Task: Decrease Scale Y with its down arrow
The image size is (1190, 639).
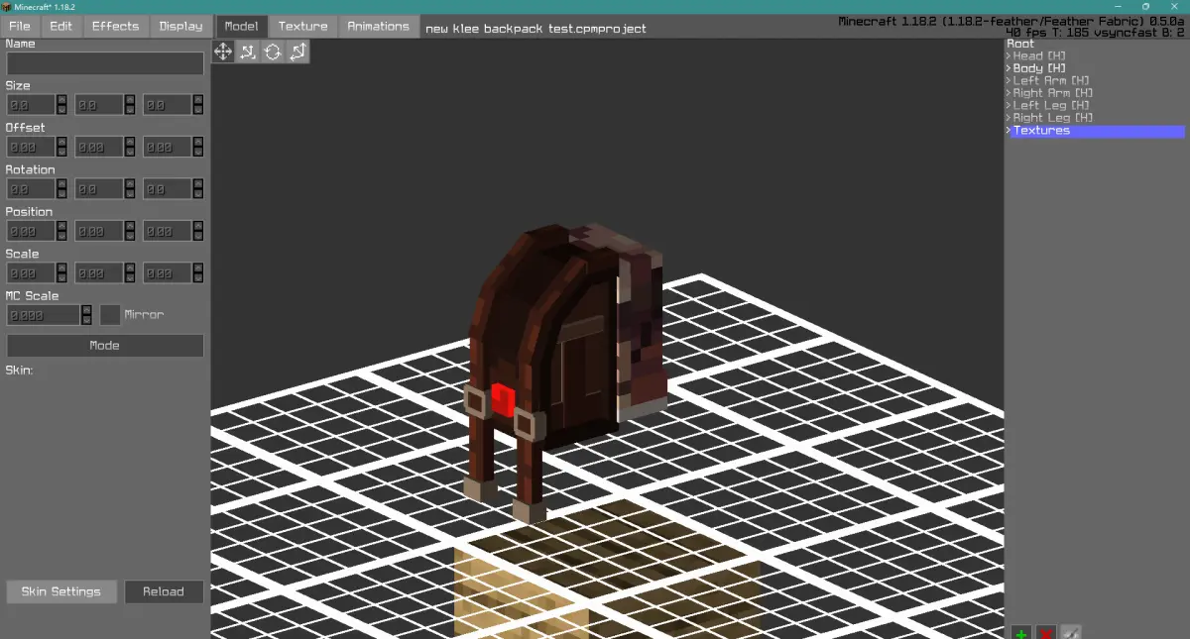Action: [x=130, y=278]
